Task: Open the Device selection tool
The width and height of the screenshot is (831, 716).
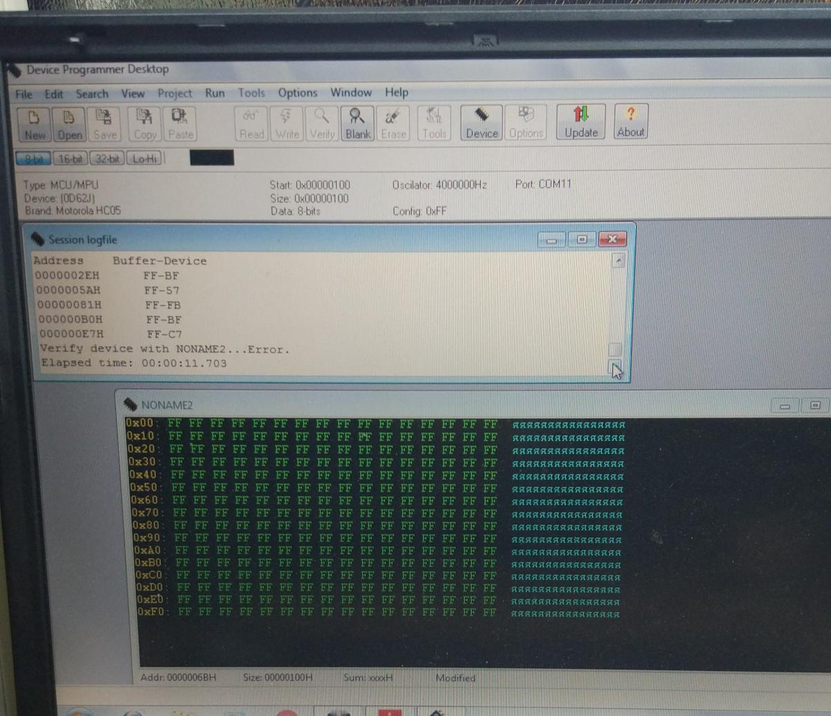Action: coord(481,123)
